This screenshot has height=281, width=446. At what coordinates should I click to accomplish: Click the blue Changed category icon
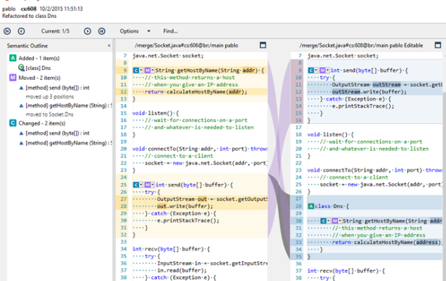(12, 123)
